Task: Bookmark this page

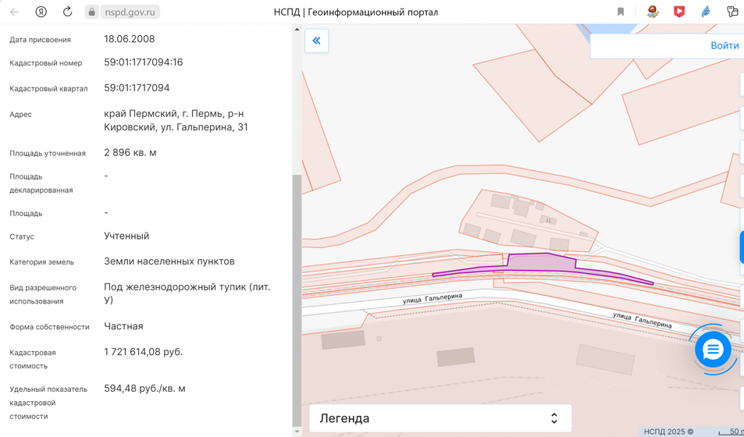Action: click(x=621, y=12)
